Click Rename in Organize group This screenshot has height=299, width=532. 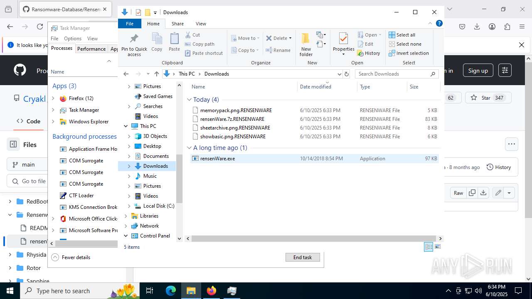(x=278, y=50)
